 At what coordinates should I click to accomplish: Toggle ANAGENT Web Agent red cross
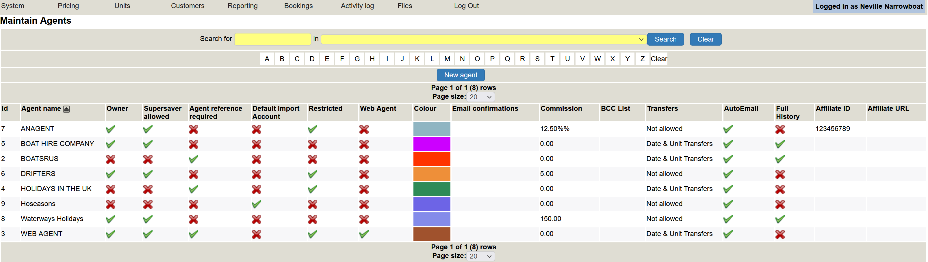click(x=364, y=129)
